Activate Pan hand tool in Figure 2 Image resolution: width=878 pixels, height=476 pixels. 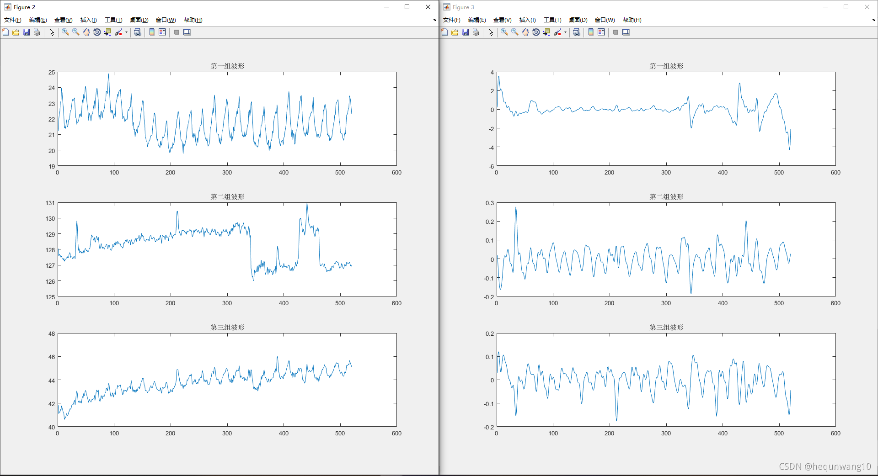point(86,32)
